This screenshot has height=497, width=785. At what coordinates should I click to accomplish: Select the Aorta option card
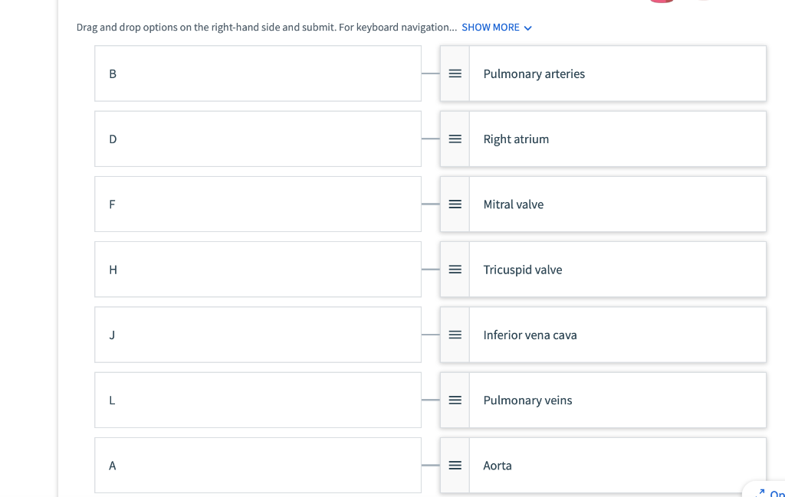pyautogui.click(x=617, y=465)
